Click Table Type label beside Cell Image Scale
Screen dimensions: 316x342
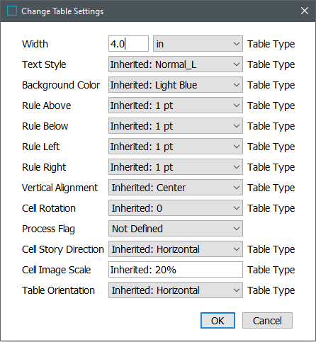(x=271, y=270)
